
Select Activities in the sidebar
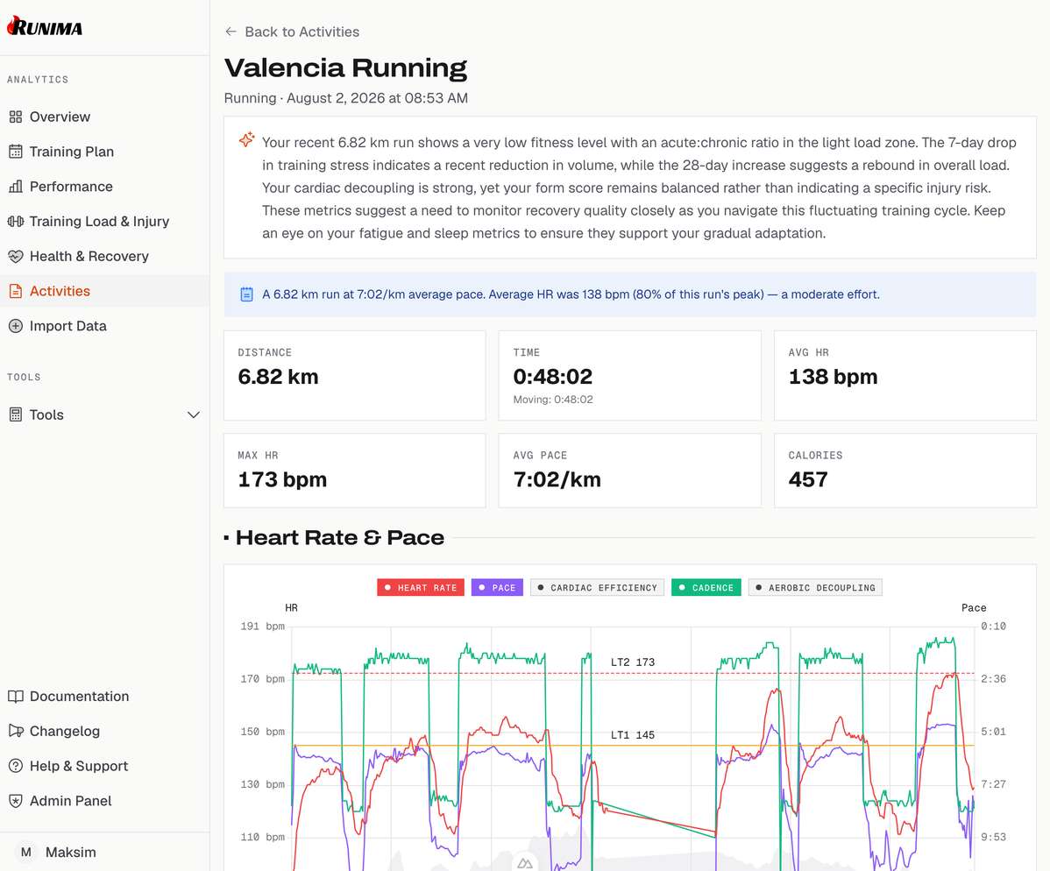[x=104, y=291]
